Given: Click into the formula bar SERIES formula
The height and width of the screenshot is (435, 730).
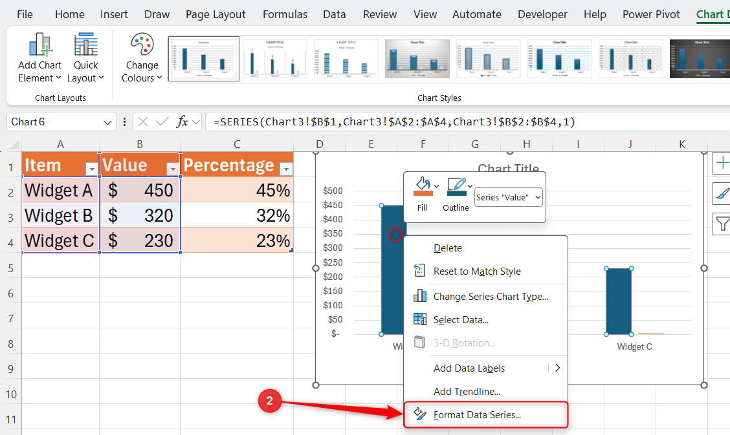Looking at the screenshot, I should pos(394,122).
